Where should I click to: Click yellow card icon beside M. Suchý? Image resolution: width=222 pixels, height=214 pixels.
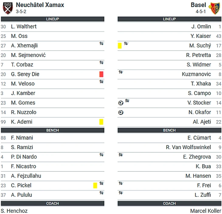click(120, 46)
